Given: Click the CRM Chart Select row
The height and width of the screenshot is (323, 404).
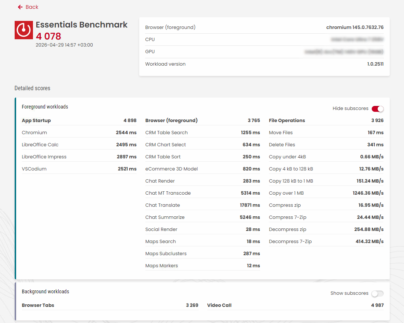Looking at the screenshot, I should tap(203, 145).
